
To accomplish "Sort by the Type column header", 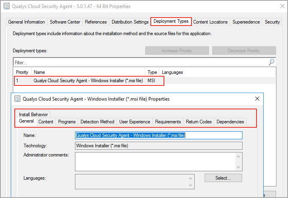I will 152,72.
